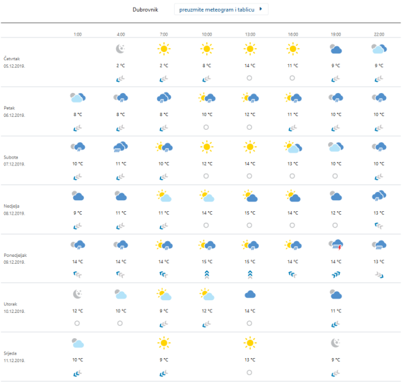Click the sun icon on Subota at 13:00
This screenshot has height=382, width=410.
click(249, 147)
